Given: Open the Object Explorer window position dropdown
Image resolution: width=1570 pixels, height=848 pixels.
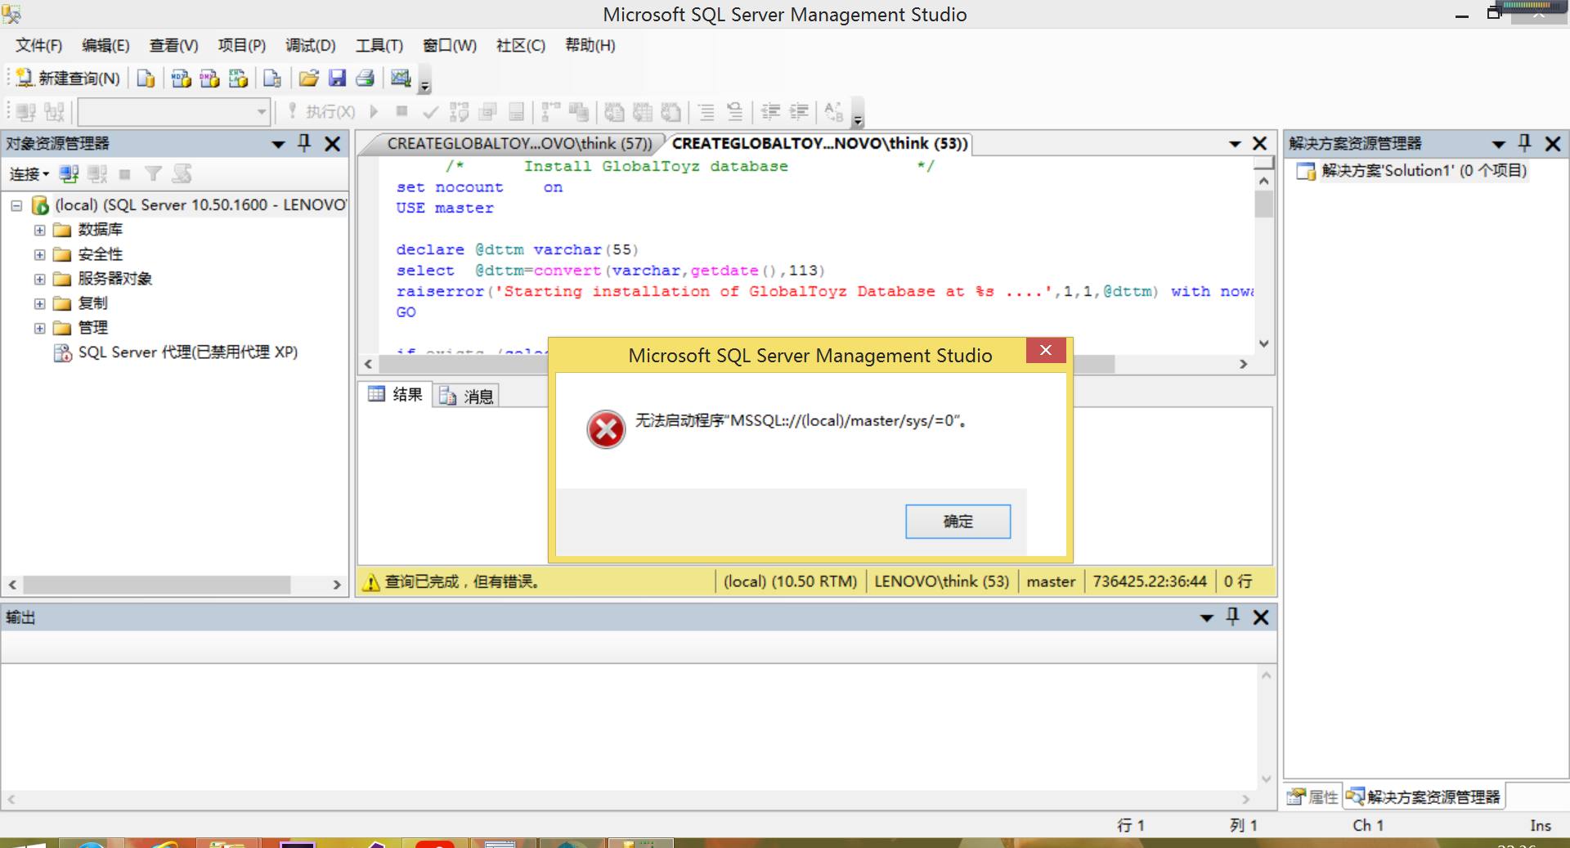Looking at the screenshot, I should 278,145.
